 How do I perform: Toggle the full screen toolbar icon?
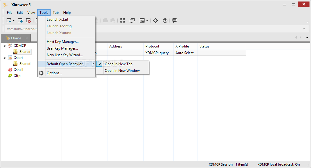click(x=123, y=20)
